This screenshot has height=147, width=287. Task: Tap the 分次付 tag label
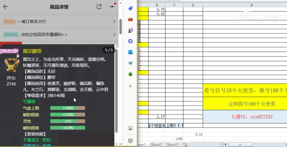9,22
